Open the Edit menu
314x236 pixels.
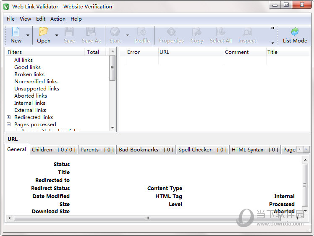41,19
